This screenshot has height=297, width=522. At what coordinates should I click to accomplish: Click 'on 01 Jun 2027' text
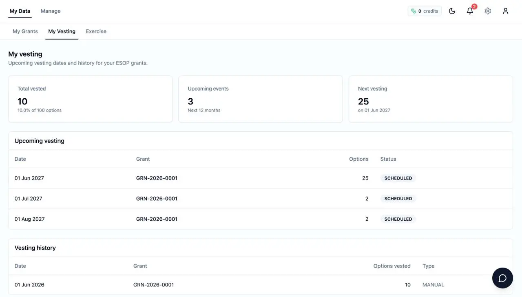point(374,110)
